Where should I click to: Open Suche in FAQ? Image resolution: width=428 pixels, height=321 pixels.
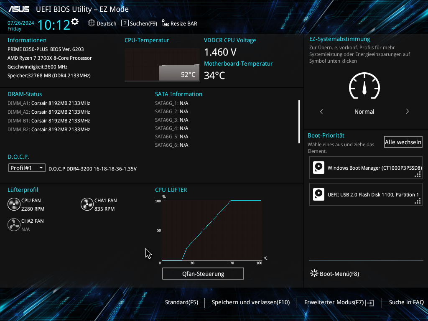406,302
